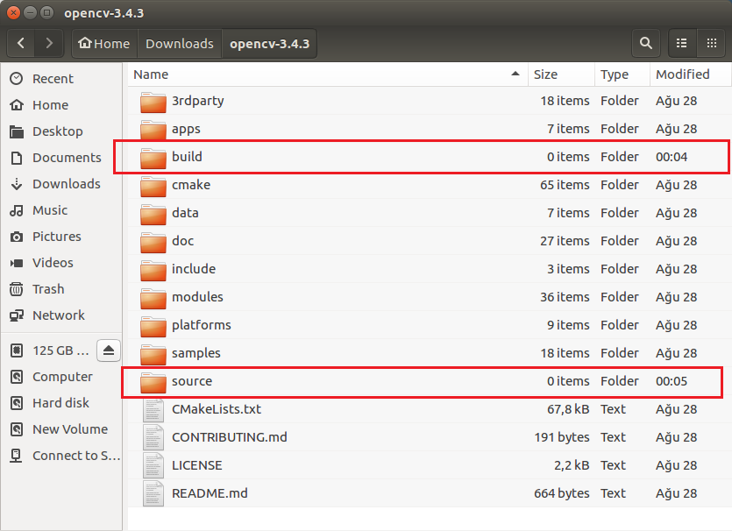Click the Home icon in the breadcrumb bar

pos(103,43)
